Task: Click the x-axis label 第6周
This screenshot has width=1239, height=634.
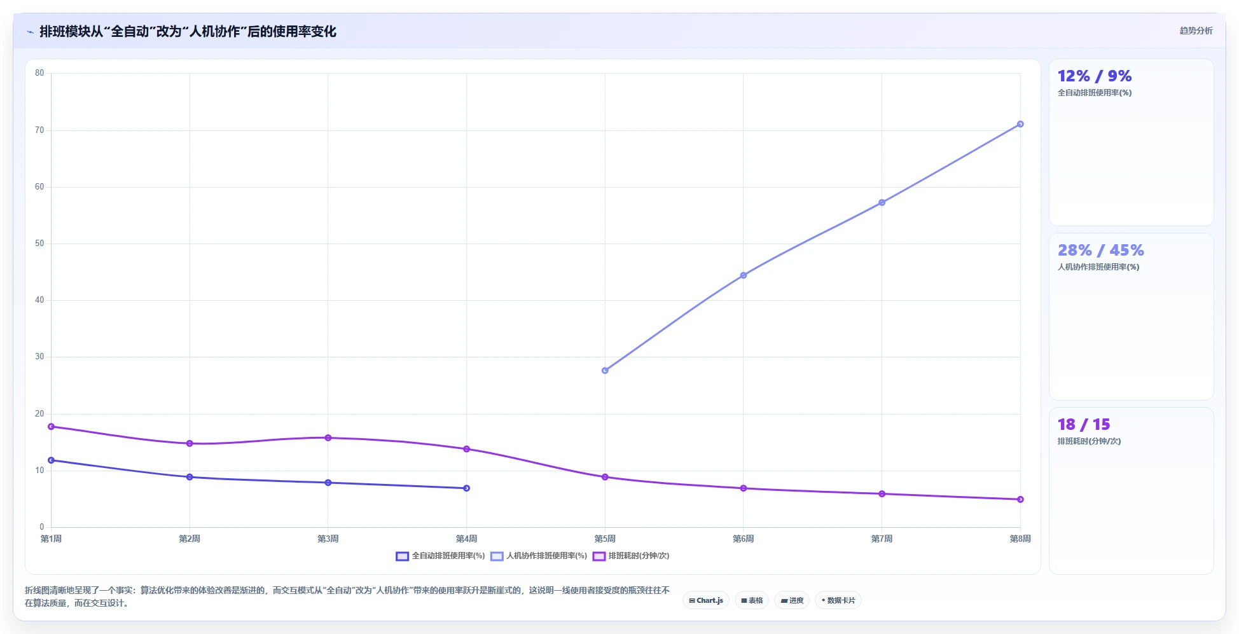Action: (x=744, y=539)
